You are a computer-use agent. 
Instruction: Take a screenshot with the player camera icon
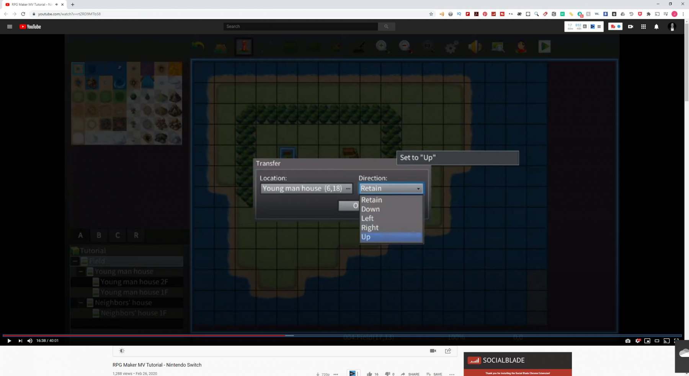(x=628, y=341)
